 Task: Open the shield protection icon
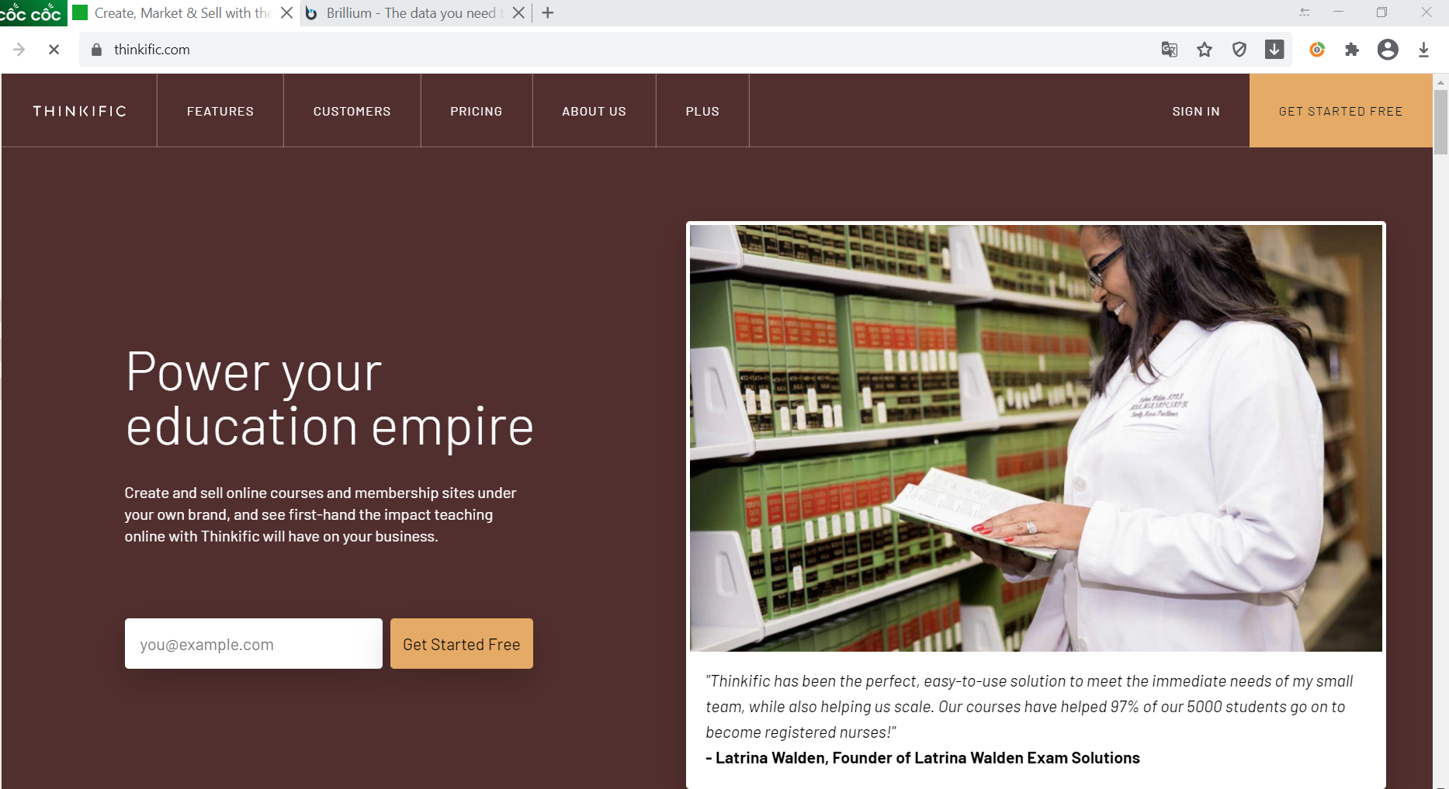coord(1239,50)
